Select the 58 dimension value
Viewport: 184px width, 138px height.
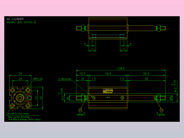[x=146, y=79]
